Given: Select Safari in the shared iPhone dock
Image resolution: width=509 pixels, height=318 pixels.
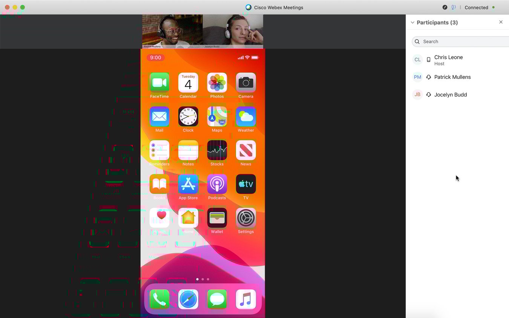Looking at the screenshot, I should coord(188,299).
